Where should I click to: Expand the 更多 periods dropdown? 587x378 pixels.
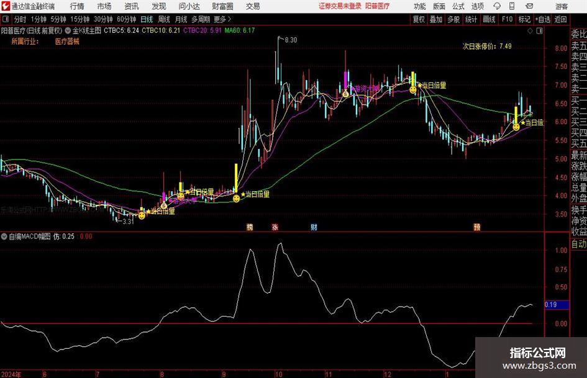coord(222,19)
